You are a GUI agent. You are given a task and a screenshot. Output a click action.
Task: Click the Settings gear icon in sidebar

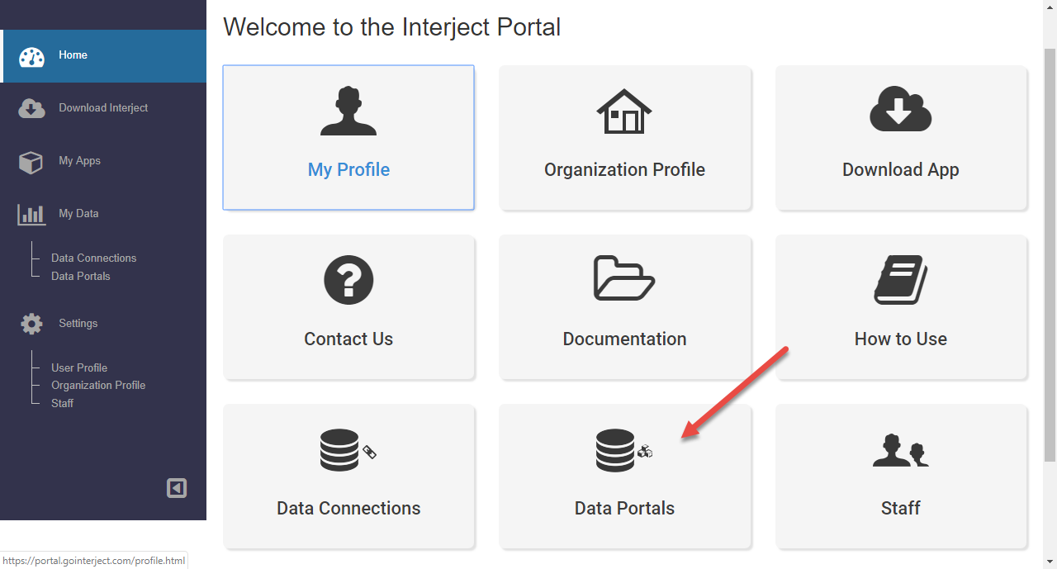click(31, 324)
